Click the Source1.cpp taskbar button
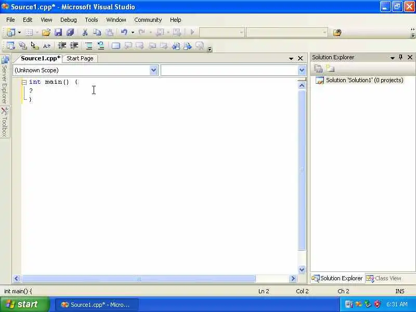 [97, 305]
